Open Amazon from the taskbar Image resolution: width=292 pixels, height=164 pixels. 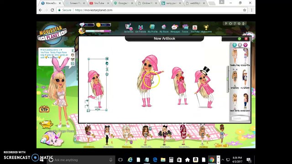[195, 160]
